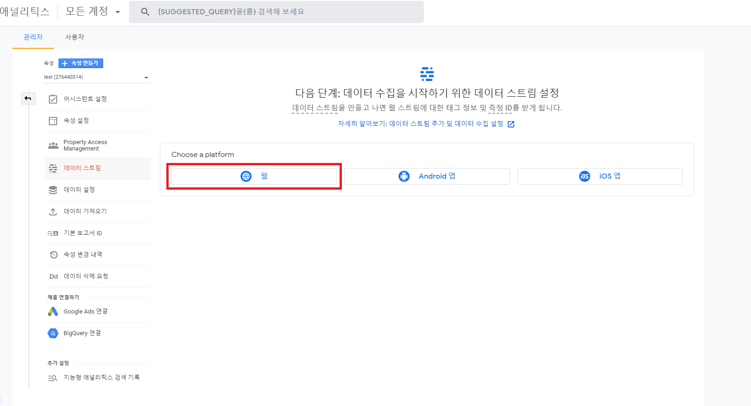Click the 추가 설정 section heading
751x406 pixels.
tap(58, 363)
